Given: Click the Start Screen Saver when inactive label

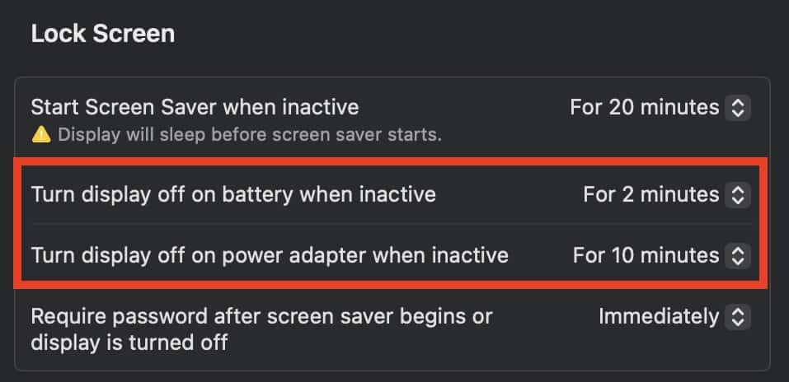Looking at the screenshot, I should [x=195, y=107].
